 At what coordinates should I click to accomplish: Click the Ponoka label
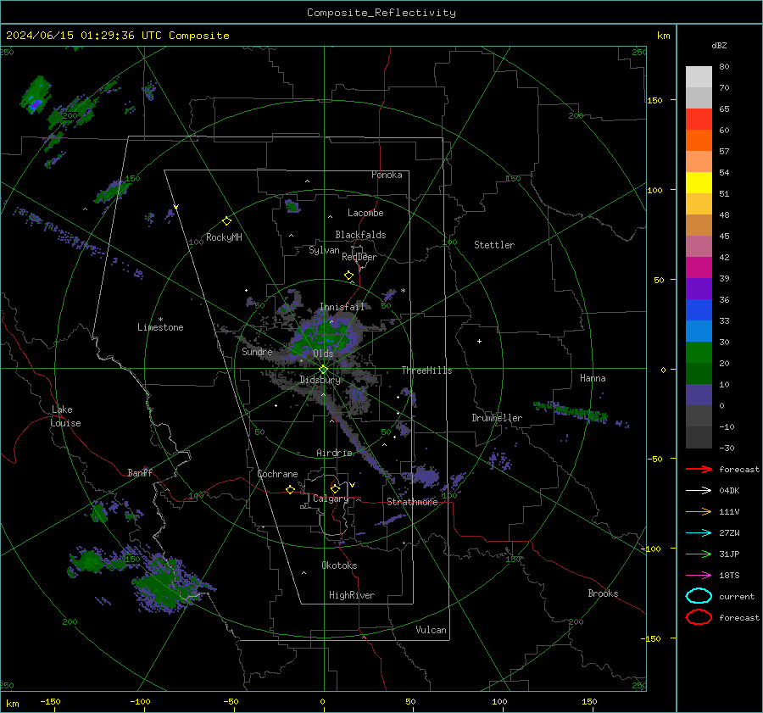387,175
